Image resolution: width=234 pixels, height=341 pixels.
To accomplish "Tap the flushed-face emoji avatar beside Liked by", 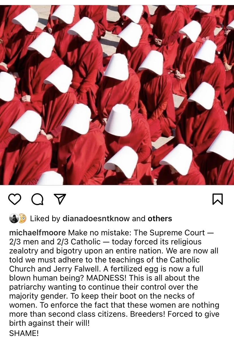I will pos(22,218).
